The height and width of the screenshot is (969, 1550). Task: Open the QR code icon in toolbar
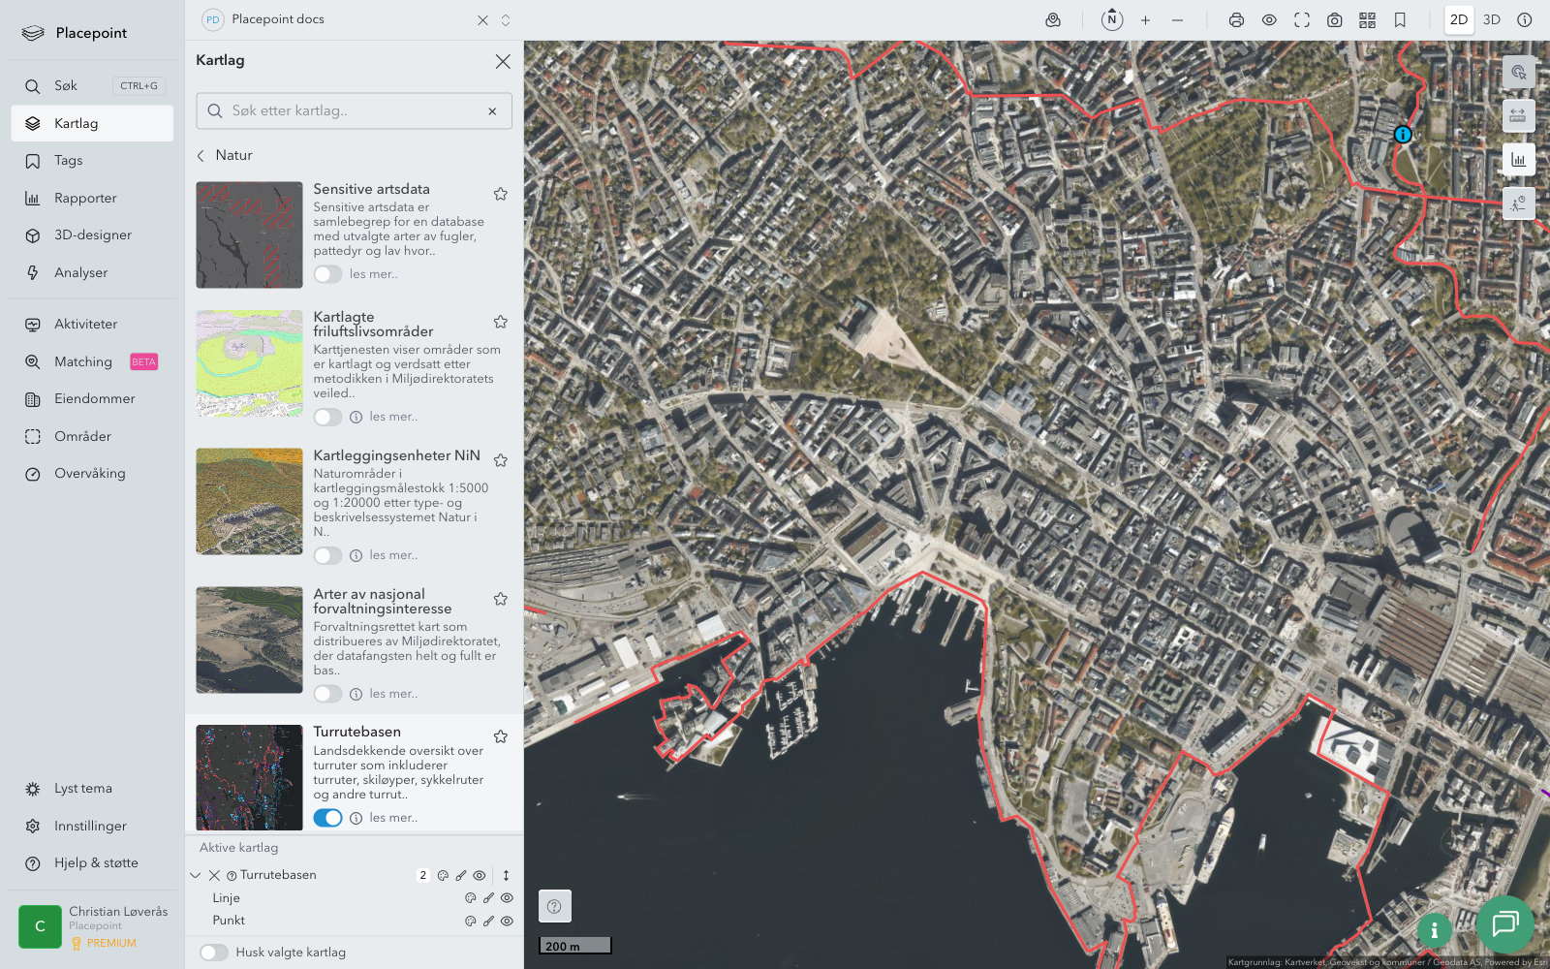pyautogui.click(x=1367, y=20)
